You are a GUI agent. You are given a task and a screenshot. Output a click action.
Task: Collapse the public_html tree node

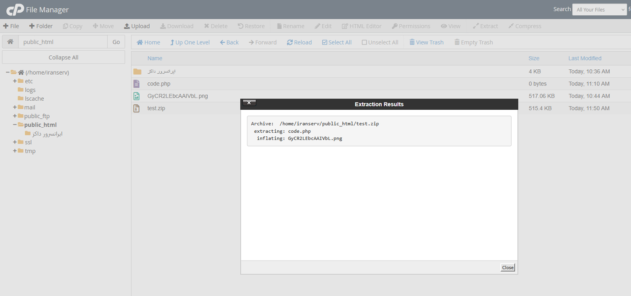15,125
